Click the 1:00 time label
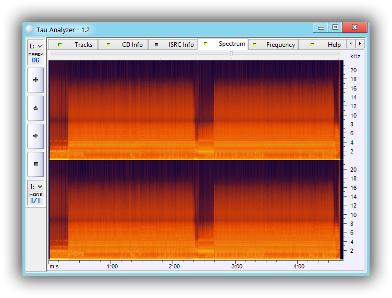 click(112, 266)
